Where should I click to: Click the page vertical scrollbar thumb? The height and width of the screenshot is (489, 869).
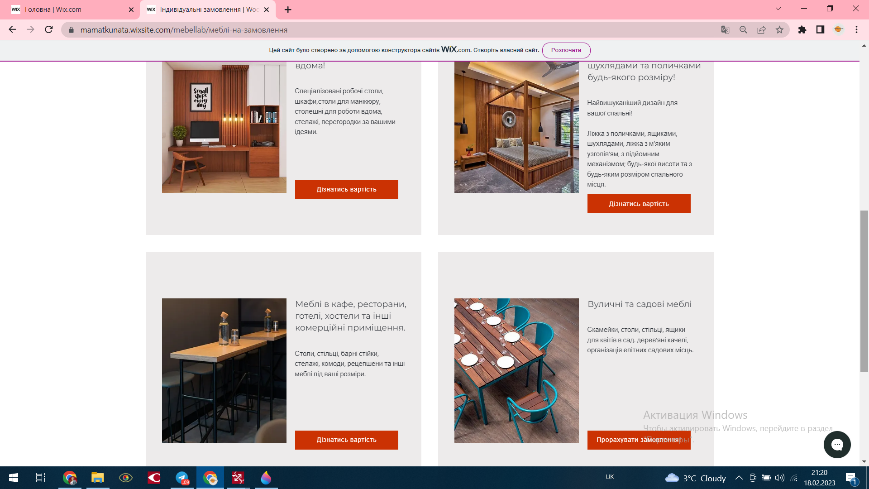point(864,292)
